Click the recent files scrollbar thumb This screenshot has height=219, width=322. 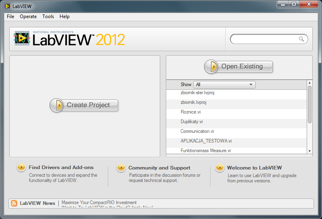pos(310,104)
